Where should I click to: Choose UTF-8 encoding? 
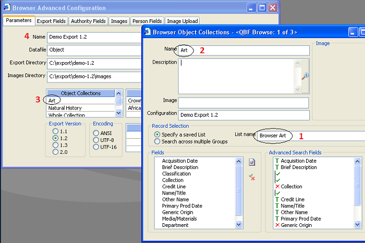96,140
